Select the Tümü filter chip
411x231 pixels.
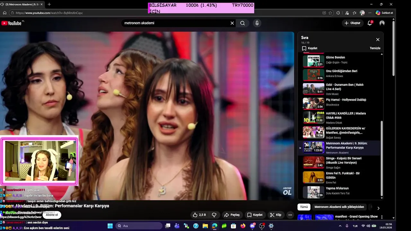pos(304,207)
